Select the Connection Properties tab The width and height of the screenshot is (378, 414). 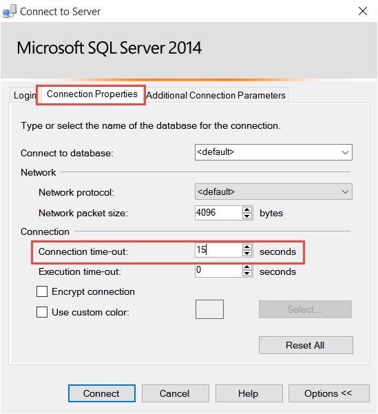coord(92,94)
